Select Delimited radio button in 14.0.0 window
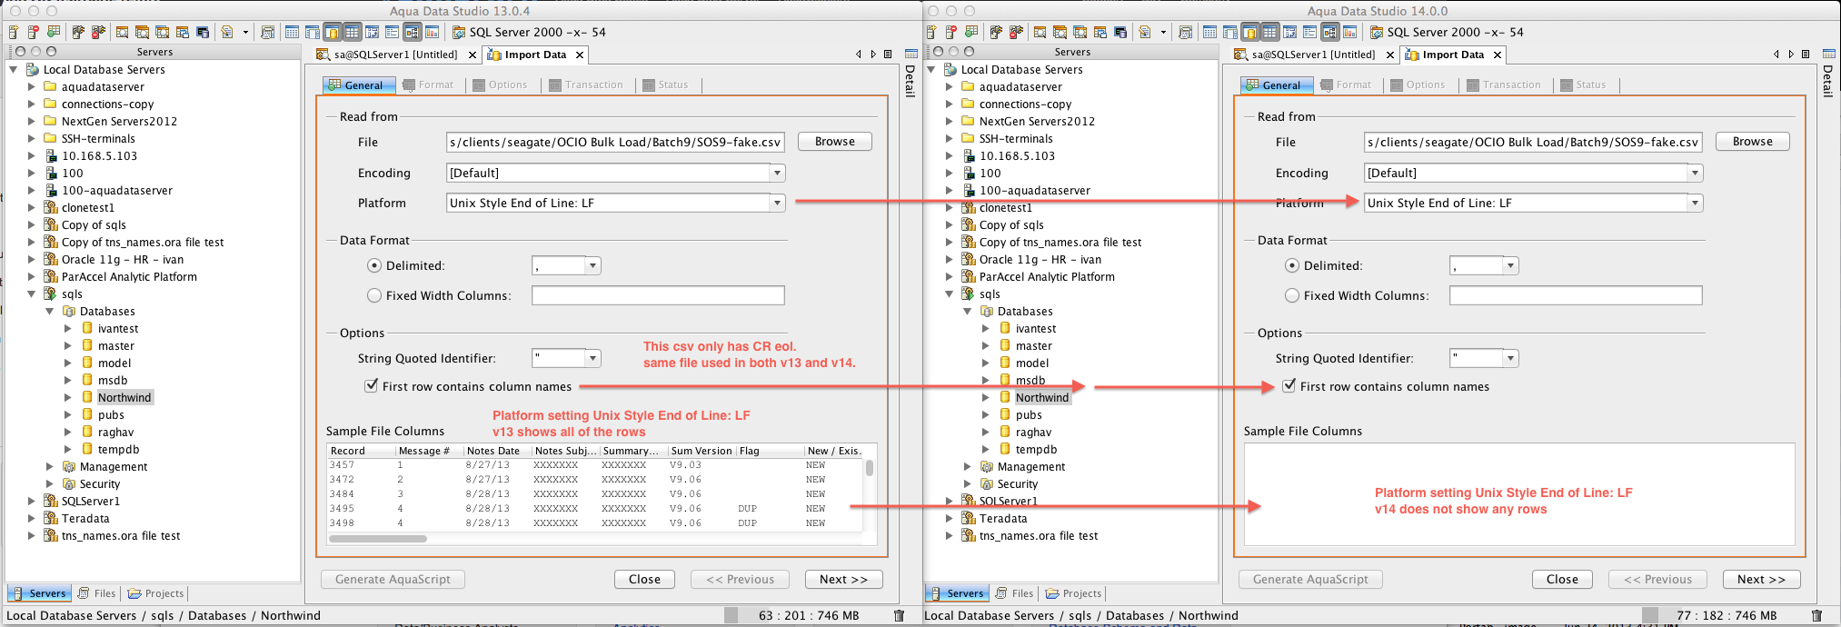This screenshot has height=627, width=1841. [1292, 265]
